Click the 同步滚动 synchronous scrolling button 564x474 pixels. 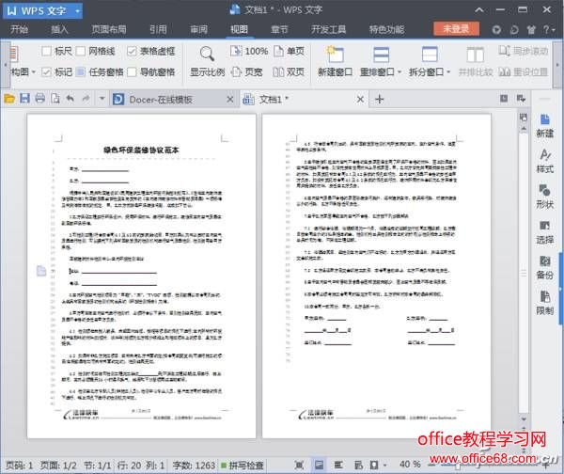click(x=524, y=51)
